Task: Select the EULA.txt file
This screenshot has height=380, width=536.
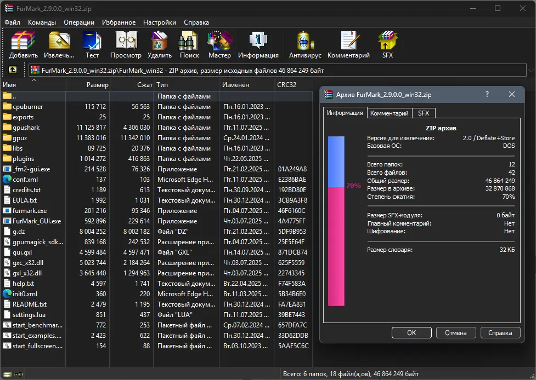Action: [x=157, y=200]
